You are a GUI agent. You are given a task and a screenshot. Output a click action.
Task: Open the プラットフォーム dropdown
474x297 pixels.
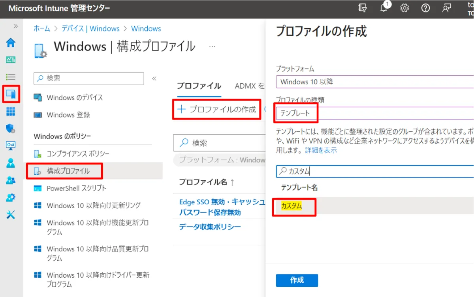pyautogui.click(x=374, y=82)
